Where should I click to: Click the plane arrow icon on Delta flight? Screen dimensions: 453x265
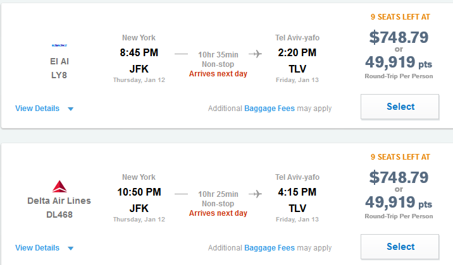click(255, 194)
